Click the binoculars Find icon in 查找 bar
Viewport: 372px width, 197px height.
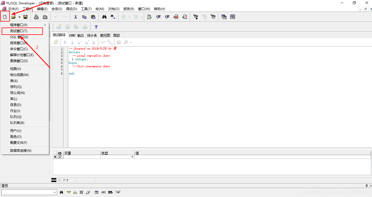tap(62, 192)
